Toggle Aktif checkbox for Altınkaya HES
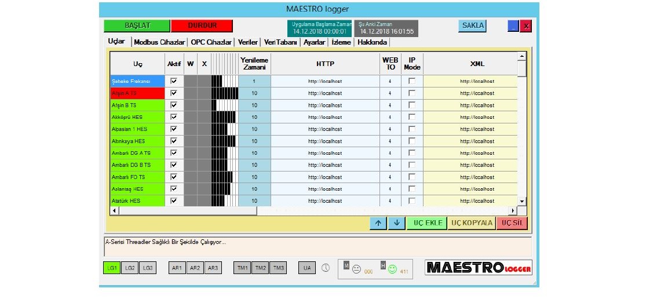Viewport: 657px width, 299px height. click(x=174, y=141)
